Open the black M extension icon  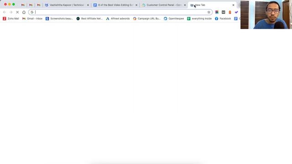[x=223, y=12]
